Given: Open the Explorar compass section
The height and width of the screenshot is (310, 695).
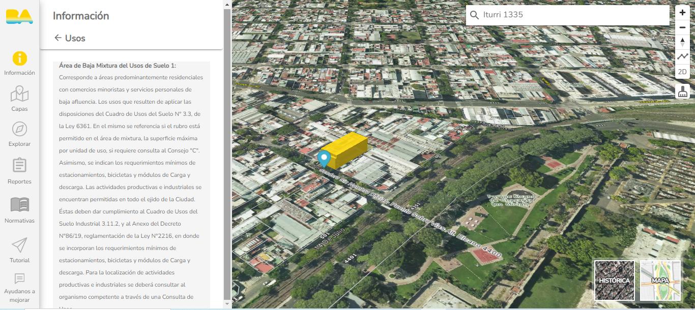Looking at the screenshot, I should pos(19,134).
